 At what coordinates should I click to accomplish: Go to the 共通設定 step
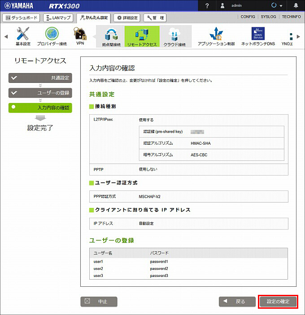[40, 78]
